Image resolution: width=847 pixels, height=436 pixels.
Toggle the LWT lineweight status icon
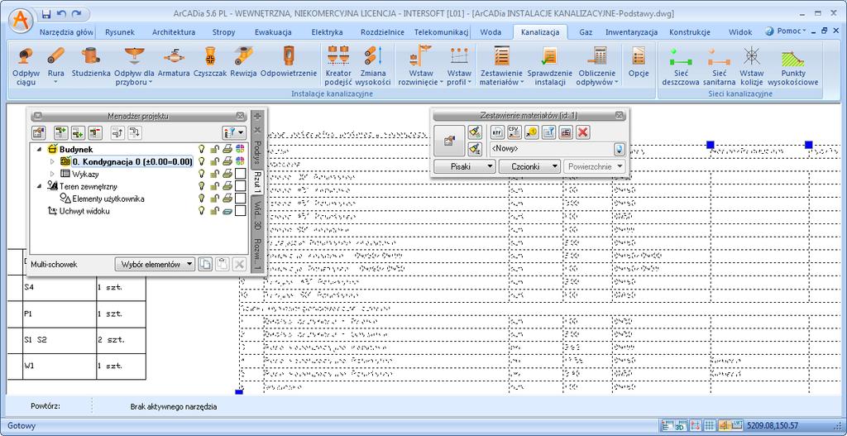coord(738,425)
